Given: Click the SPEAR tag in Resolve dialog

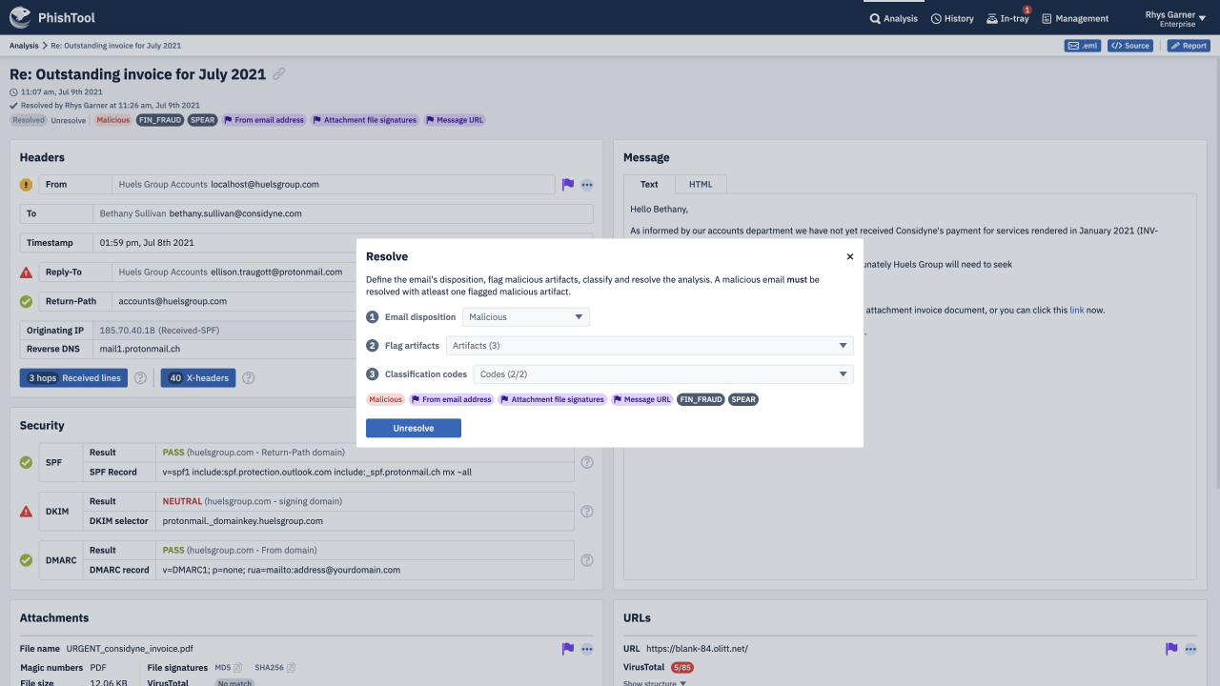Looking at the screenshot, I should [x=743, y=400].
